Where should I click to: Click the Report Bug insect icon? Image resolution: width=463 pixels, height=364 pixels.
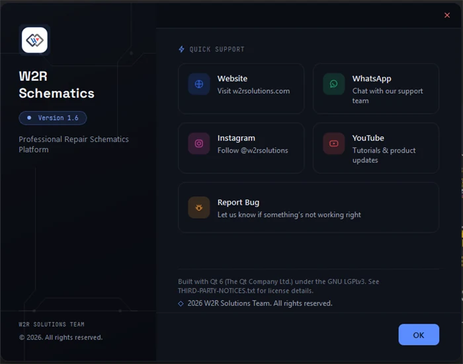point(199,207)
